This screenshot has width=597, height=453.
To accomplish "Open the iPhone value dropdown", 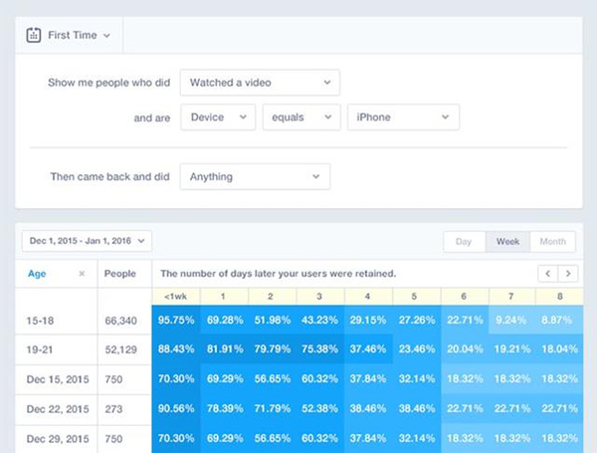I will coord(403,117).
